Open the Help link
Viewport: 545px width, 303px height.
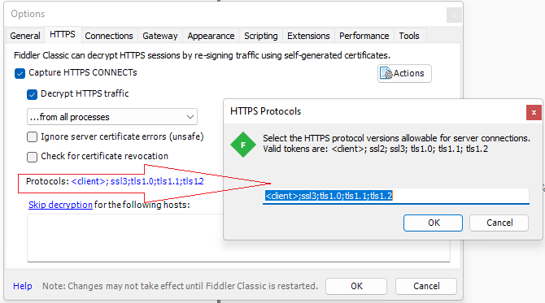[23, 286]
